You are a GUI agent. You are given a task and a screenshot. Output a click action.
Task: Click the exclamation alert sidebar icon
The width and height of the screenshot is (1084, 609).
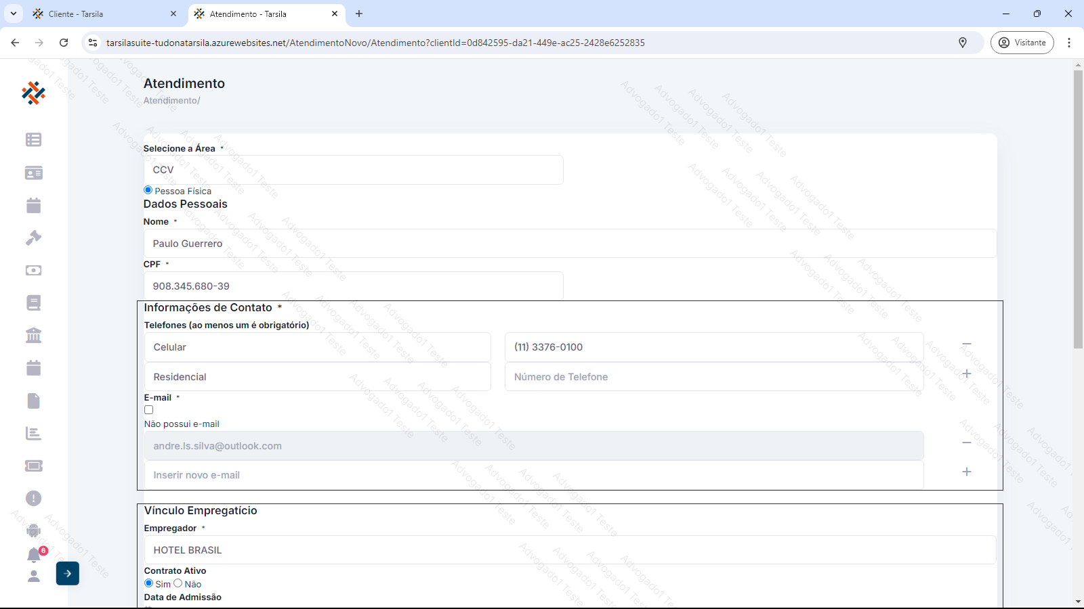tap(33, 498)
